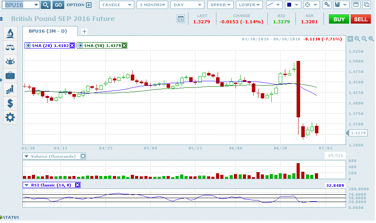Click the LAST price 1.3279
This screenshot has width=376, height=223.
[x=202, y=22]
